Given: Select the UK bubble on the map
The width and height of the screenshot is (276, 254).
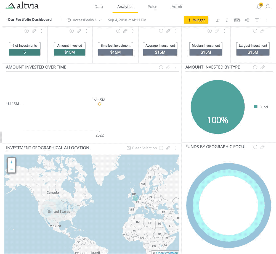Looking at the screenshot, I should [x=136, y=198].
